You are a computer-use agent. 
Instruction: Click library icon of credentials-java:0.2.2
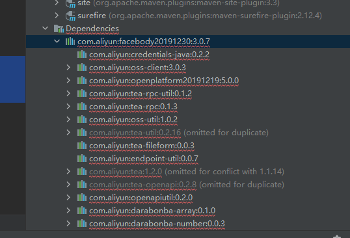[82, 55]
